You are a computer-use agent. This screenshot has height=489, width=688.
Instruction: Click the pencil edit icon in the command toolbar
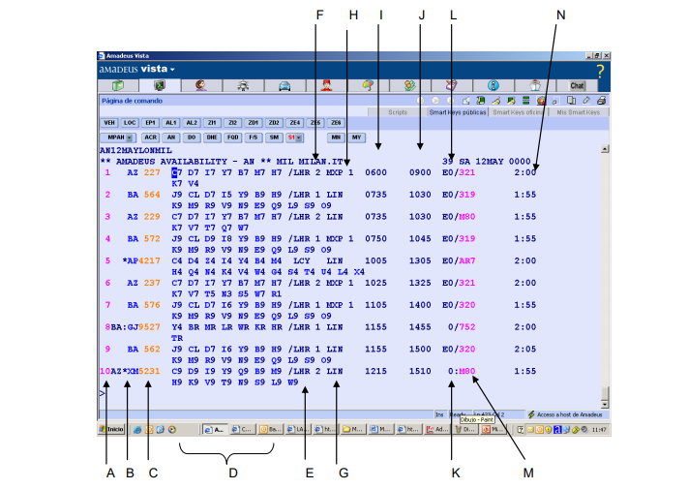click(x=586, y=101)
